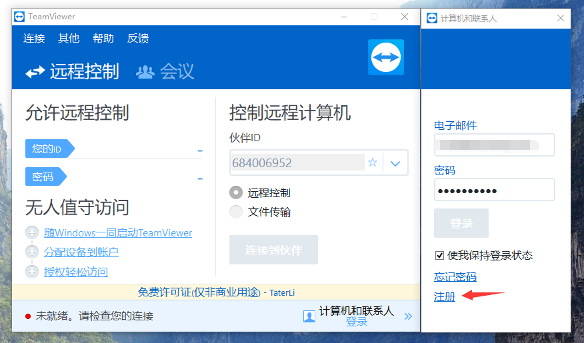Toggle 使我保持登录状态 checkbox
Image resolution: width=584 pixels, height=343 pixels.
coord(439,256)
